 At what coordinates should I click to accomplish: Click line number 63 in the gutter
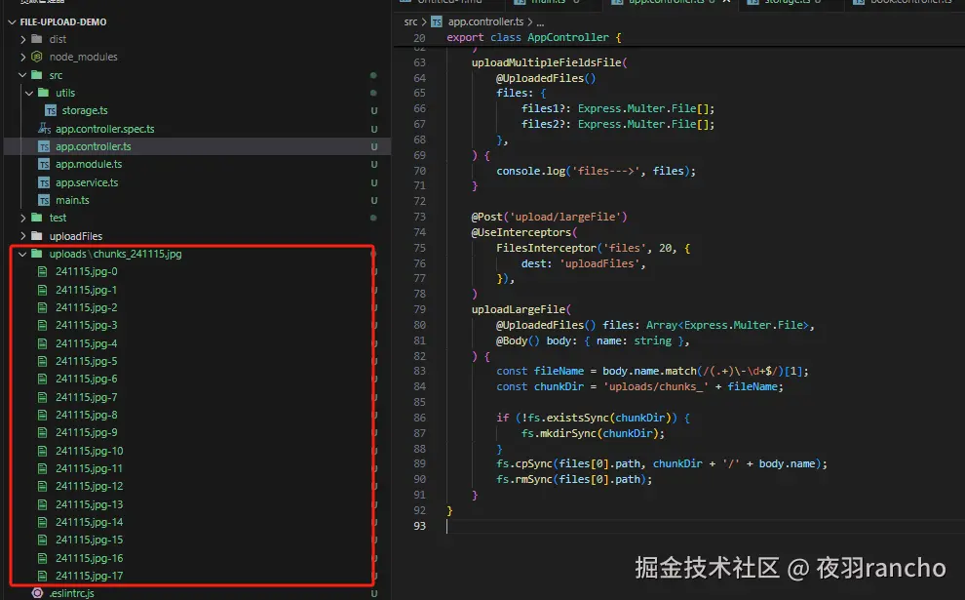click(419, 62)
